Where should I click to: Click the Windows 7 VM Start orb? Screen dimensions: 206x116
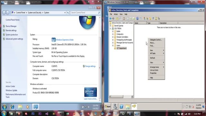click(4, 107)
